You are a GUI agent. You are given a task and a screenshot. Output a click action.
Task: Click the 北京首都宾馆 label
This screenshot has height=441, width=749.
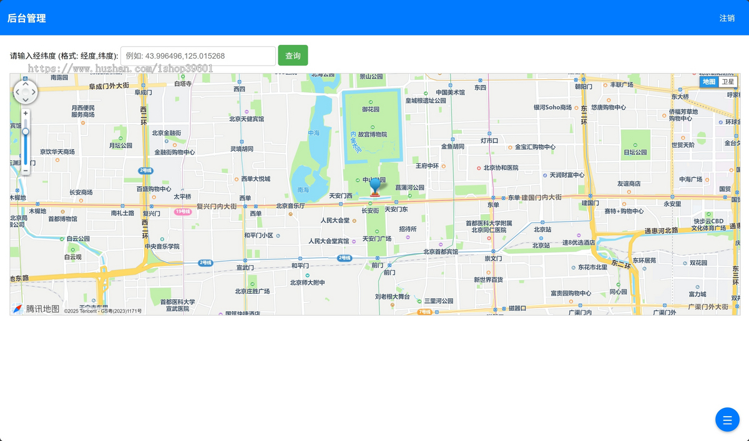point(441,252)
